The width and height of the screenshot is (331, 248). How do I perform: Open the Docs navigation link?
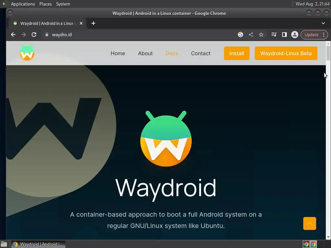(x=172, y=53)
